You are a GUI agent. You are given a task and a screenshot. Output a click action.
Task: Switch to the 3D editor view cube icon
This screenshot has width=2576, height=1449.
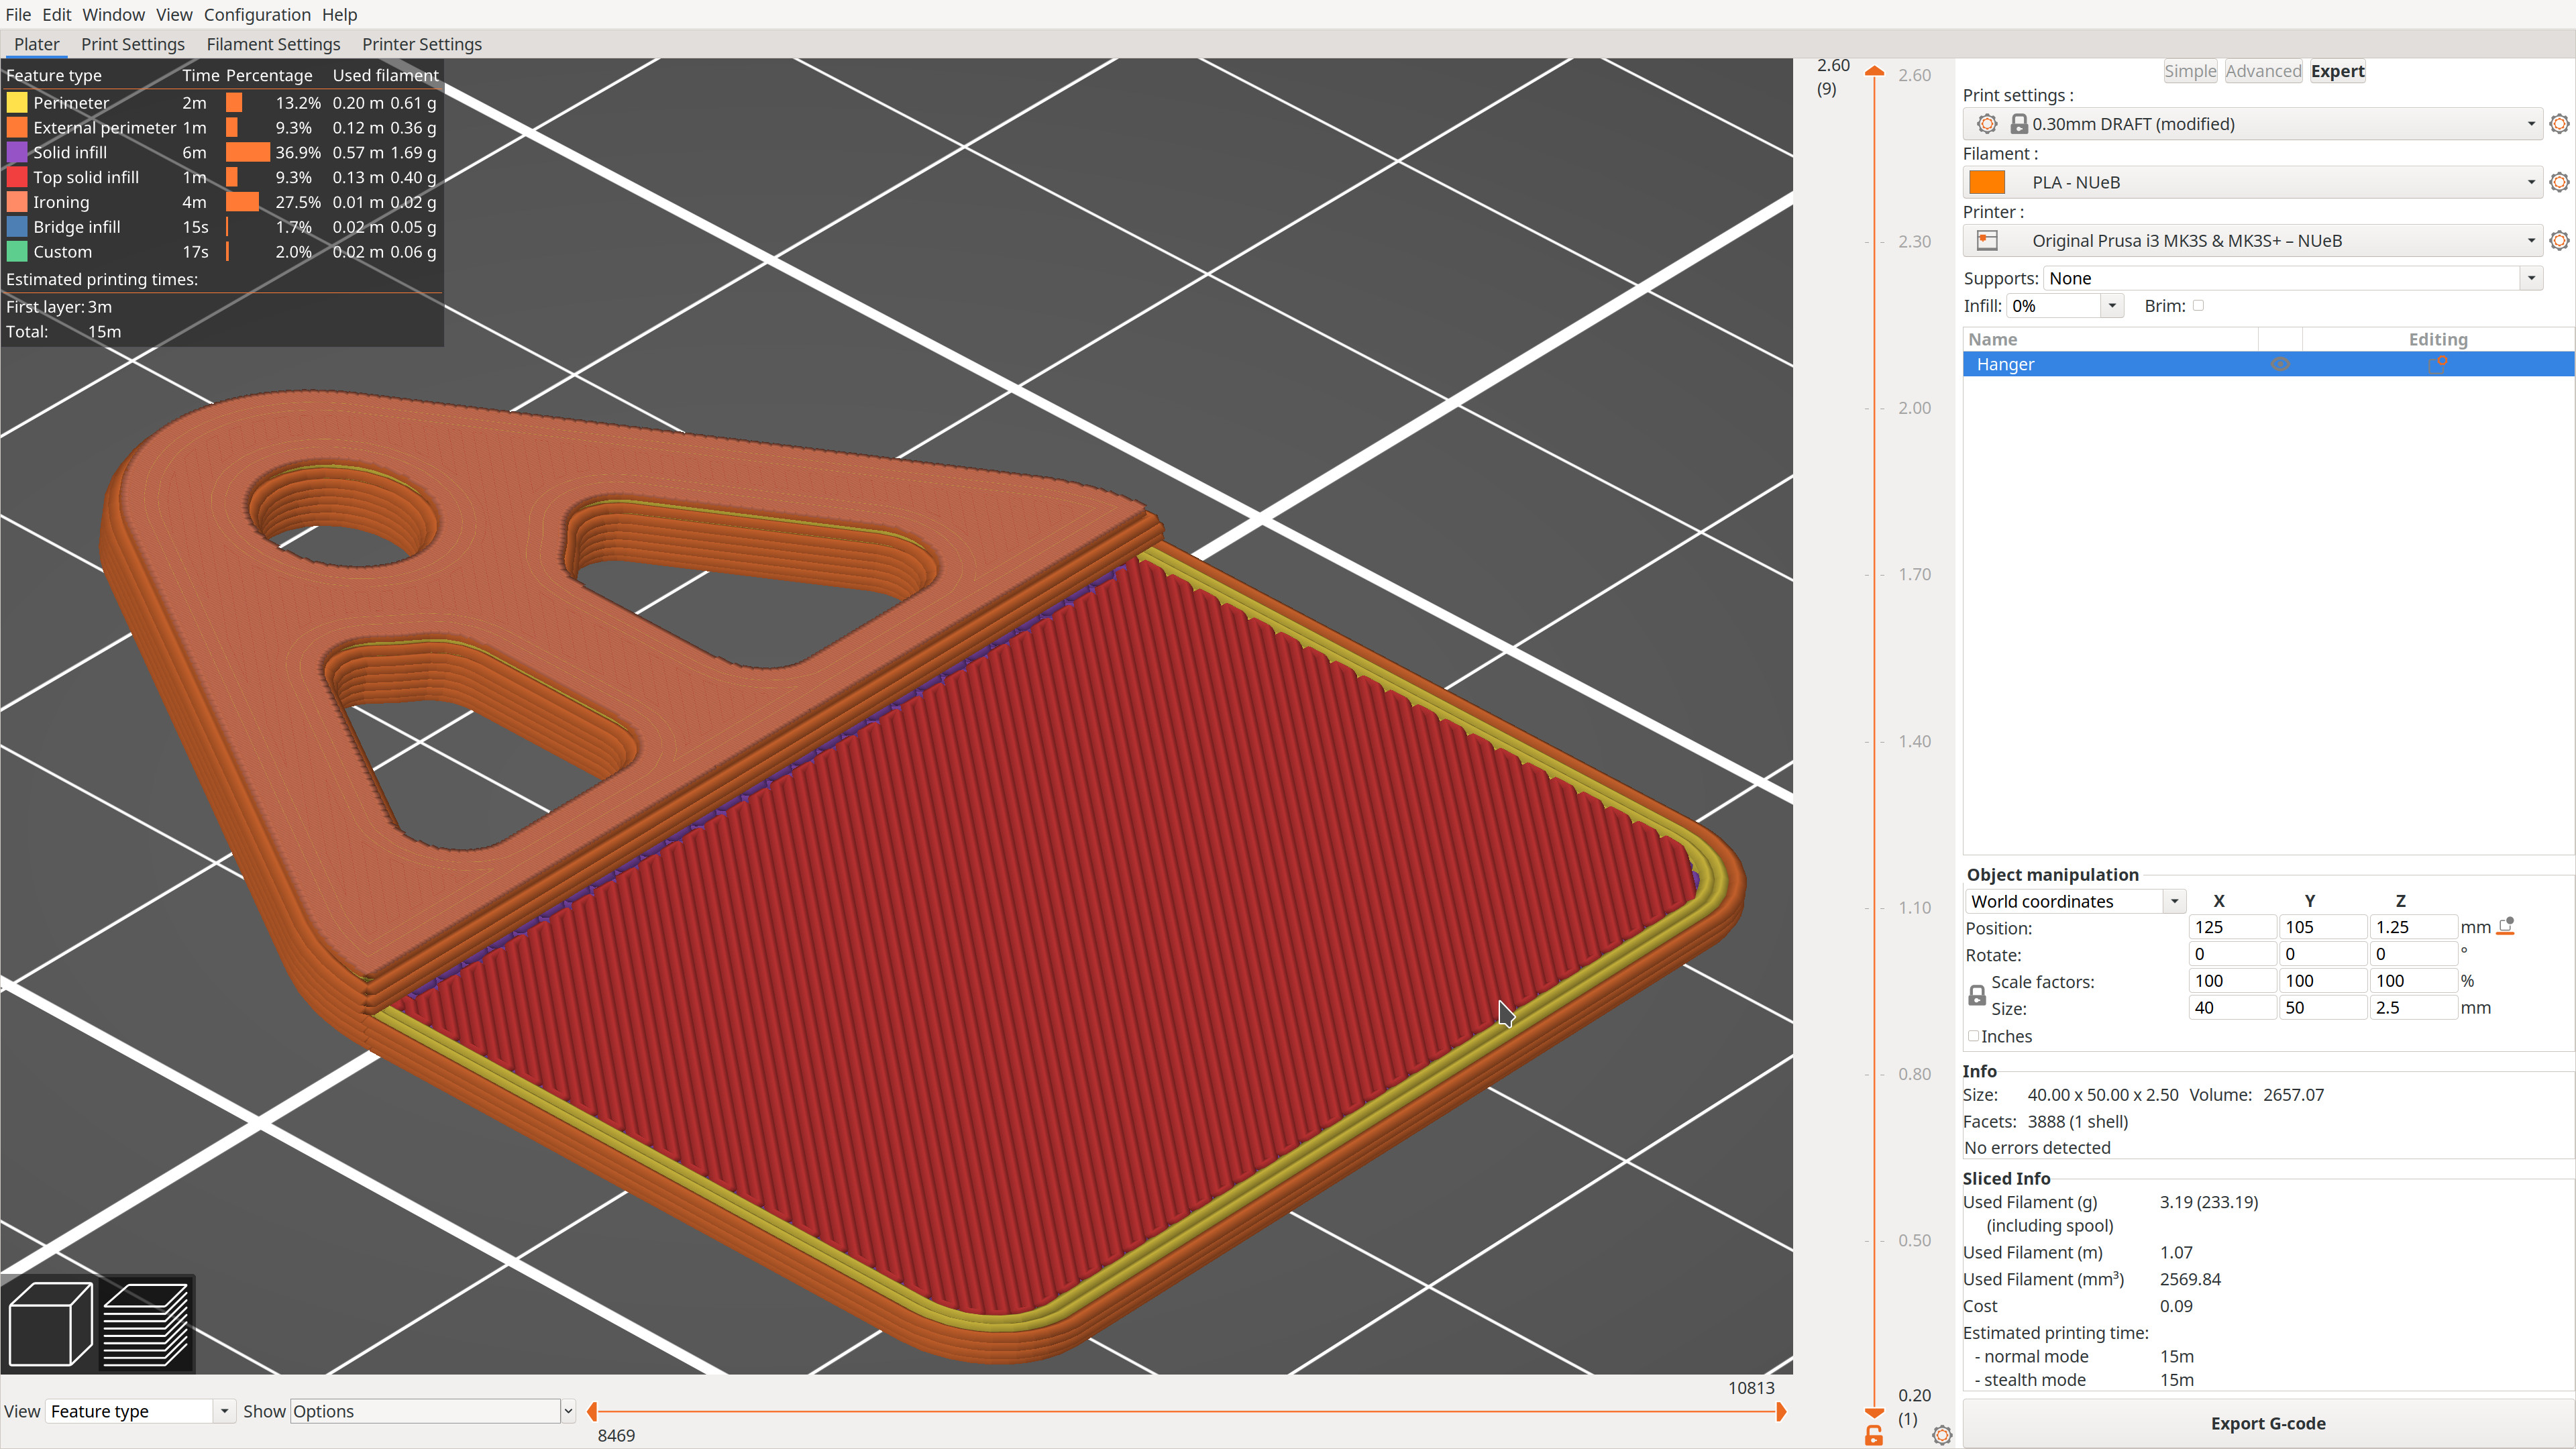click(49, 1323)
